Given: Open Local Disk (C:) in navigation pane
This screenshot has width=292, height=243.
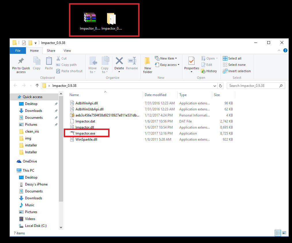Looking at the screenshot, I should [36, 226].
